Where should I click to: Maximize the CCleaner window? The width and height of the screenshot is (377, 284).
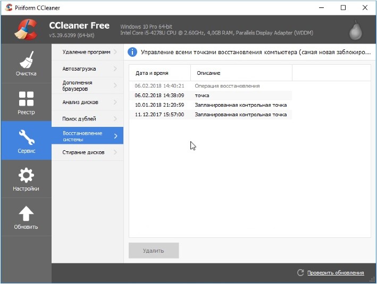(x=343, y=7)
